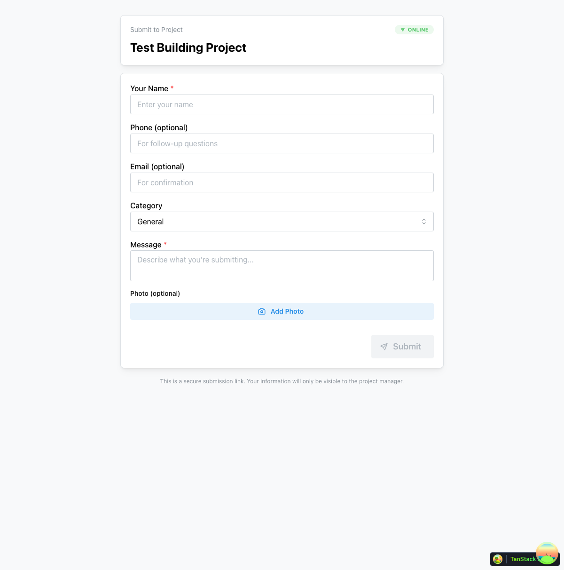Click the Phone follow-up questions field
Viewport: 564px width, 570px height.
[x=282, y=143]
